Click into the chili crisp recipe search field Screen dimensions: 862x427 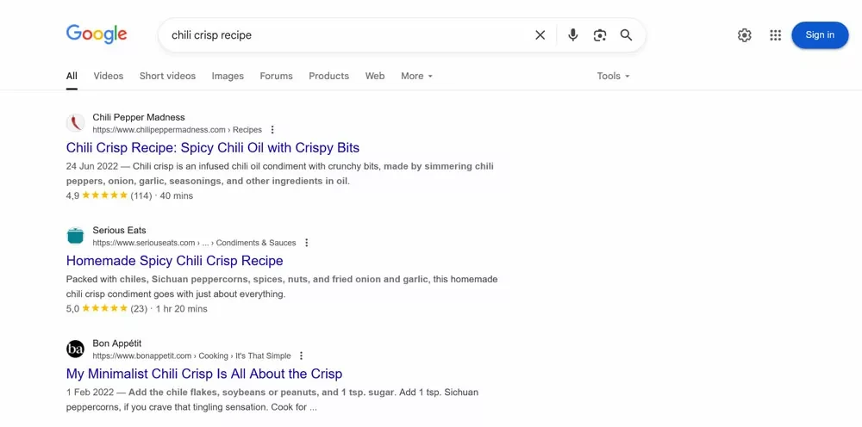pos(345,35)
